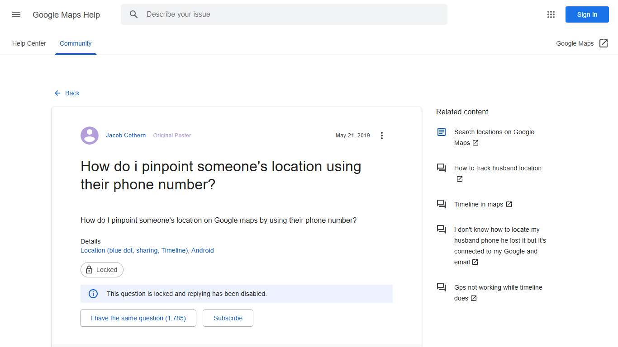Screen dimensions: 618x347
Task: Open the navigation hamburger menu
Action: point(16,14)
